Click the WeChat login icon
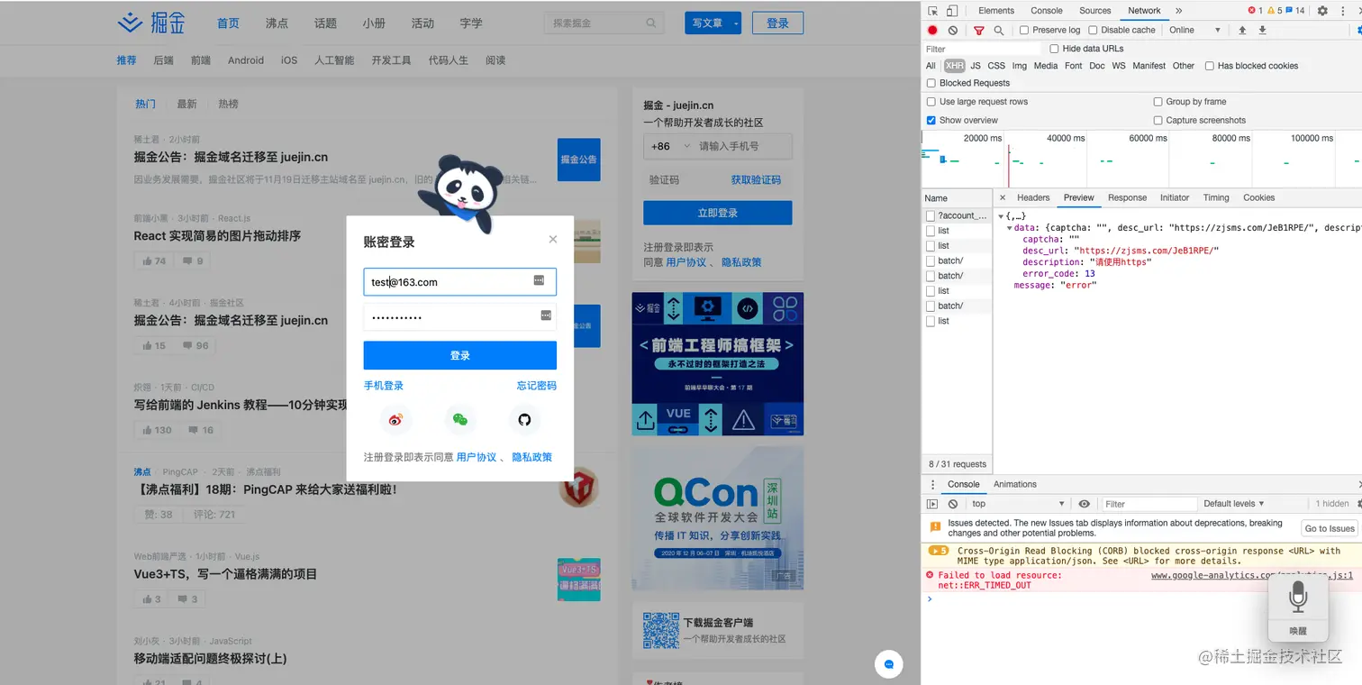 (460, 419)
